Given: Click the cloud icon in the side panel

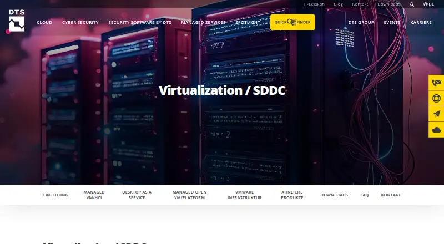Looking at the screenshot, I should [436, 130].
